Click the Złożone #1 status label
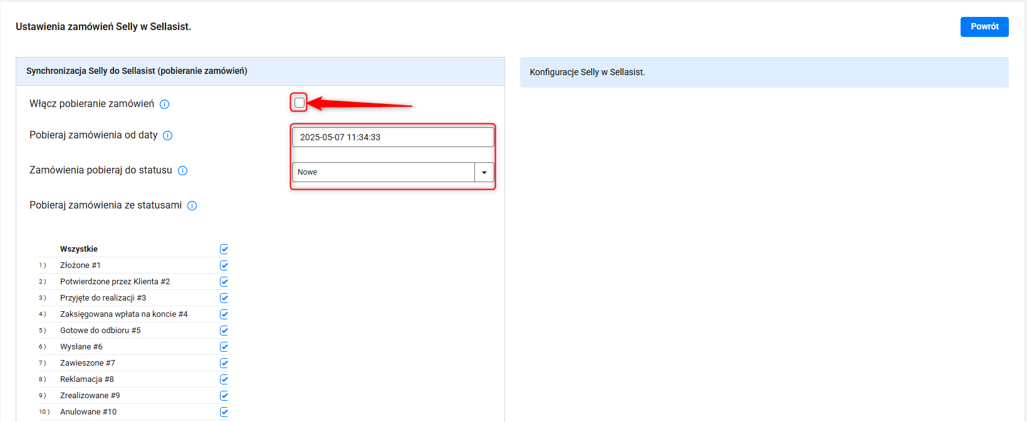This screenshot has width=1027, height=422. click(x=80, y=265)
